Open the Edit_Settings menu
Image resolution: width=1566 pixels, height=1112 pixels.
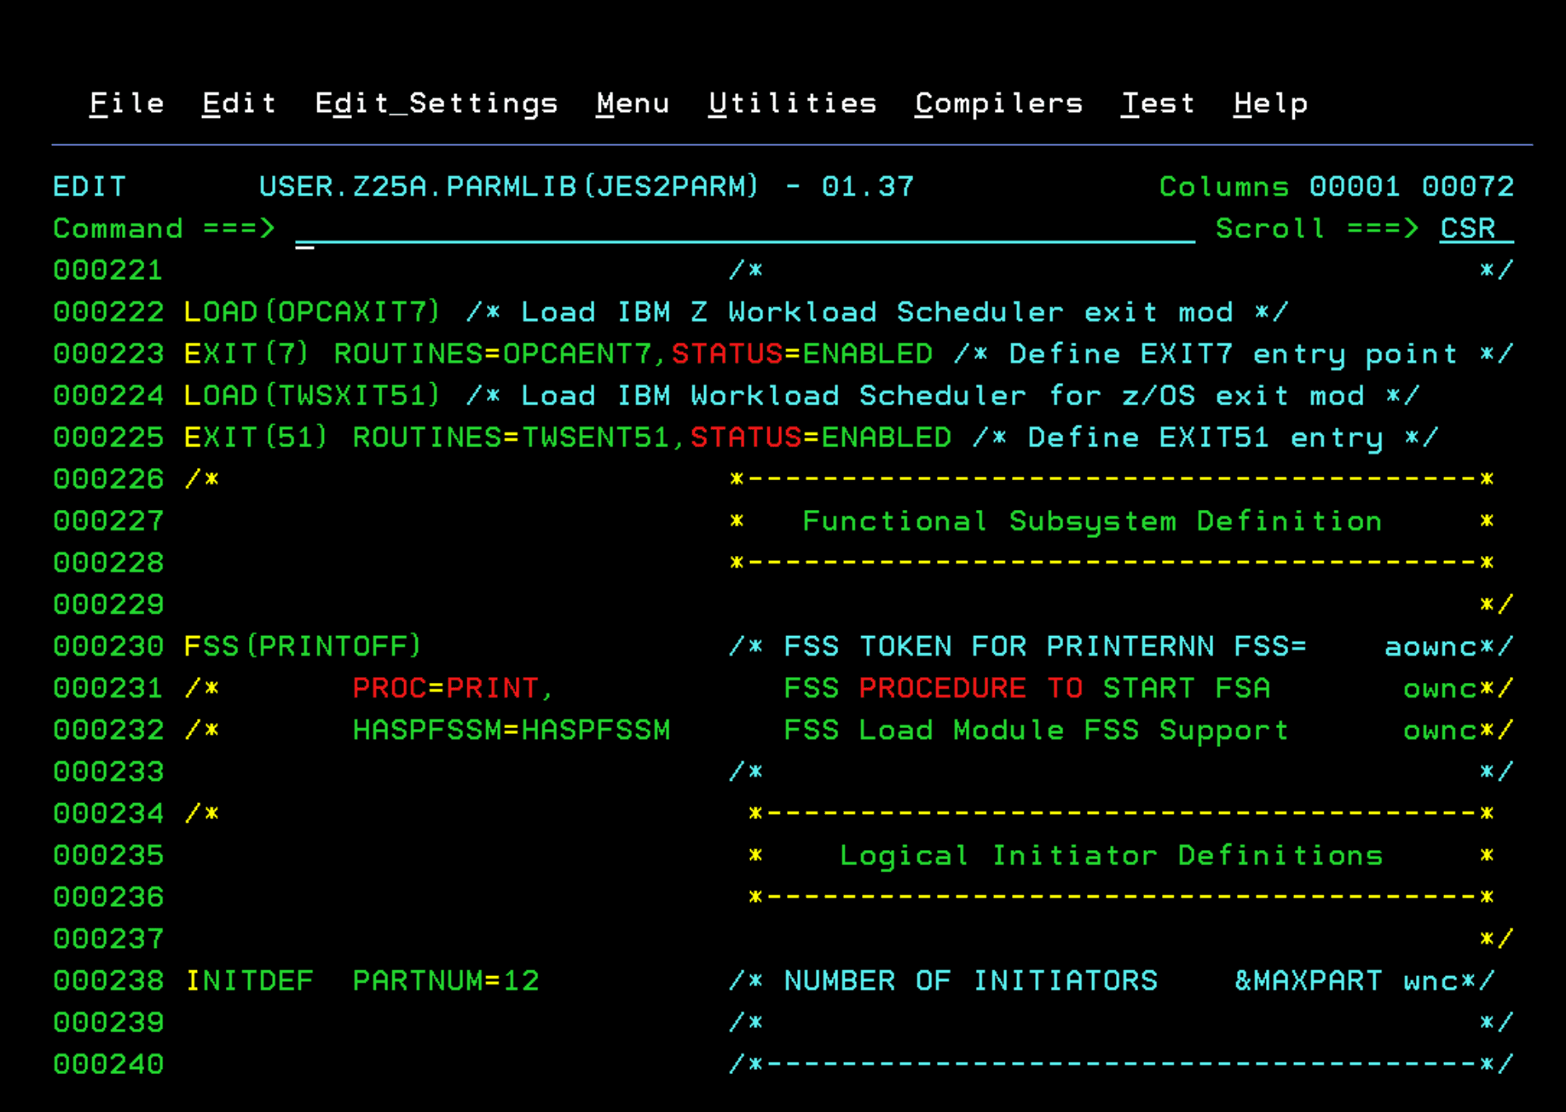(x=436, y=103)
